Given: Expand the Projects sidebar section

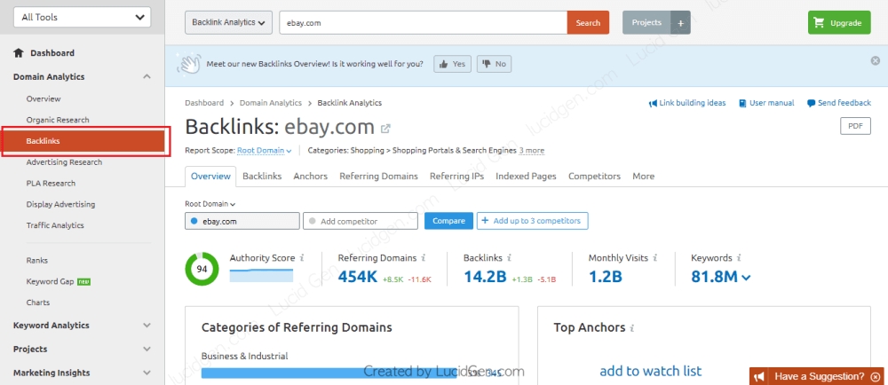Looking at the screenshot, I should tap(147, 350).
